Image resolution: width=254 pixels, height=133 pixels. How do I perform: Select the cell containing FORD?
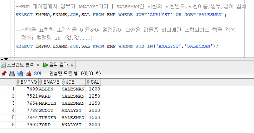[50, 125]
